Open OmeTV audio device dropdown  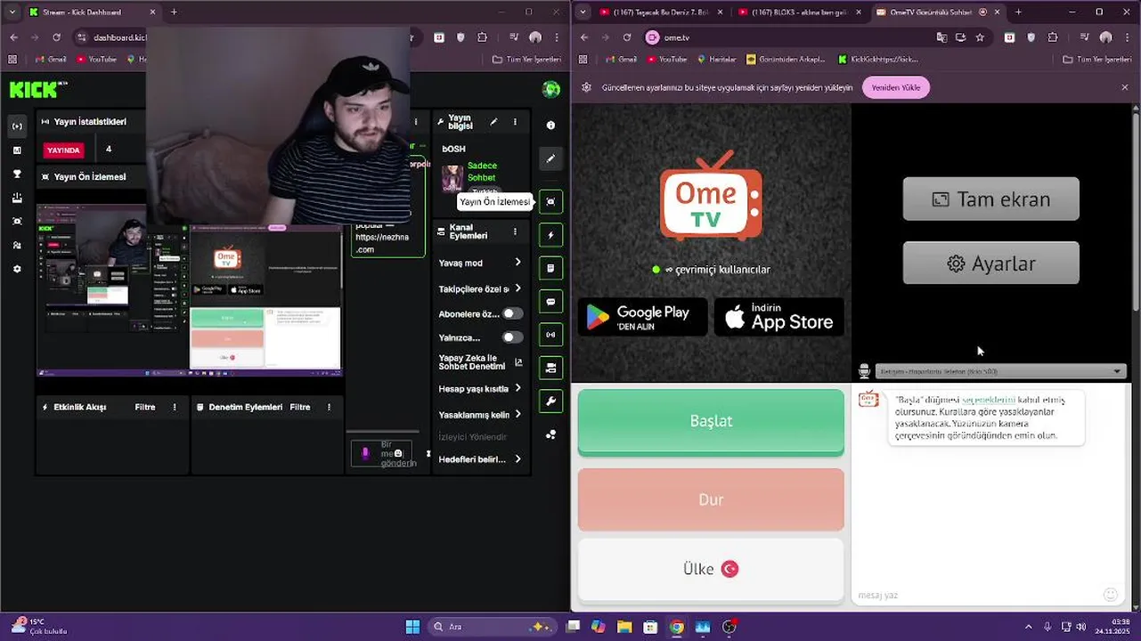pos(1001,371)
